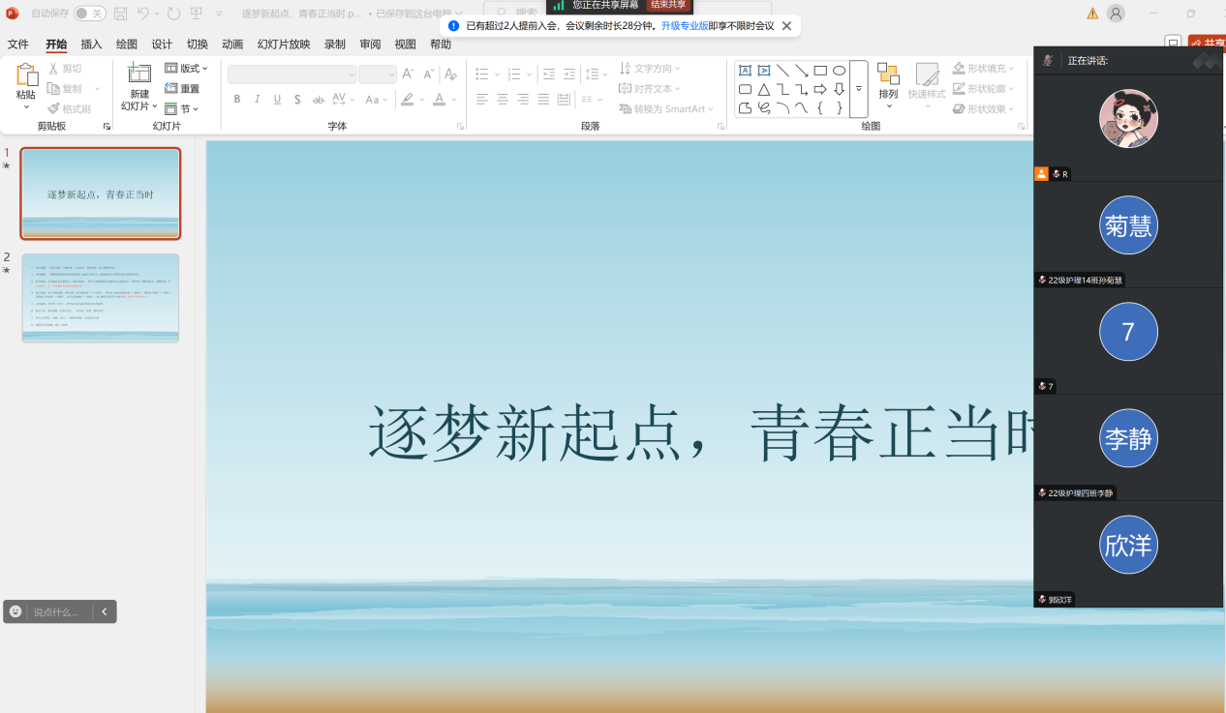The image size is (1226, 713).
Task: Click the New Slide (新建幻灯片) icon
Action: click(x=139, y=74)
